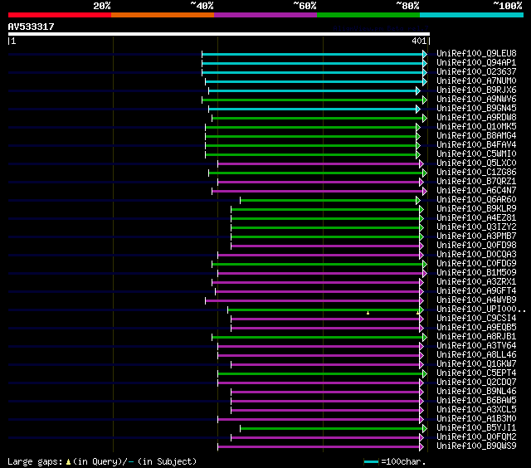Click the cyan alignment bar for UniRef100_Q9LEU8
The width and height of the screenshot is (531, 468).
(x=312, y=54)
